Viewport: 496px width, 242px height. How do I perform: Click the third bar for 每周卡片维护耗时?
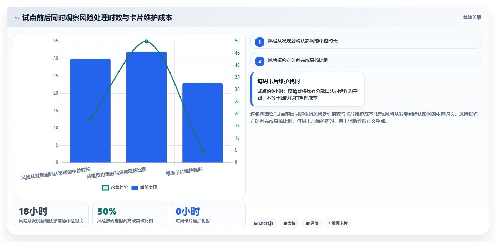(203, 123)
